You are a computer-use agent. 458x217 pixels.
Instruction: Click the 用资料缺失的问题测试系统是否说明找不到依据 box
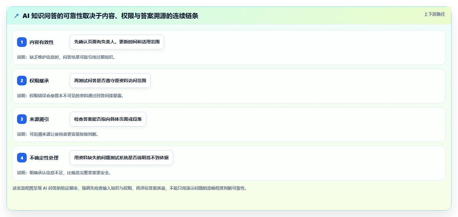[x=121, y=158]
